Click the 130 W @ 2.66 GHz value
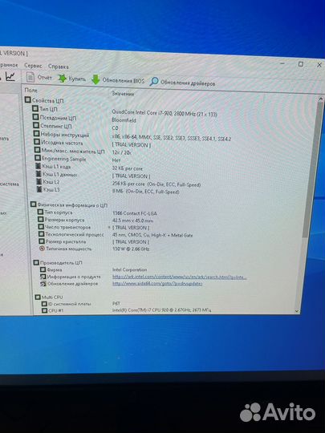 131,249
